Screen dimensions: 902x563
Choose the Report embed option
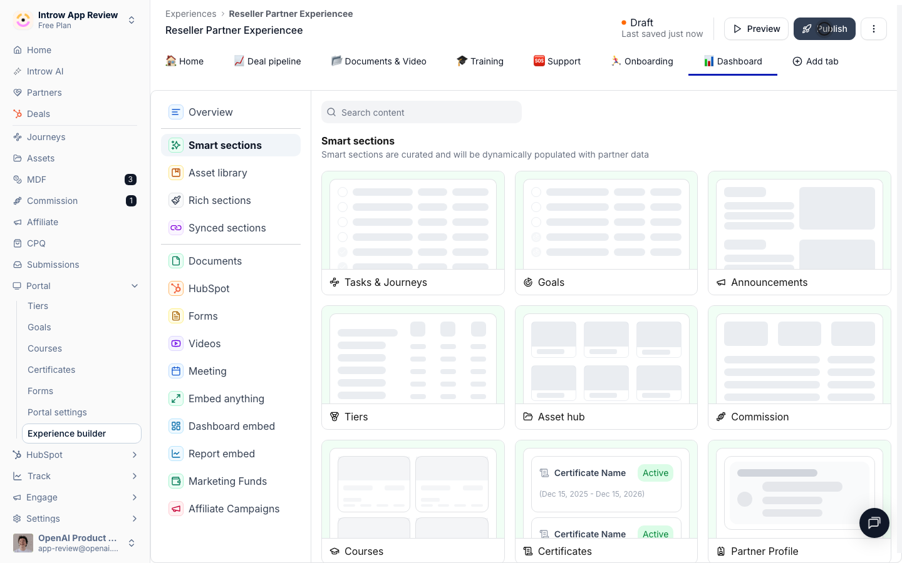click(x=231, y=454)
